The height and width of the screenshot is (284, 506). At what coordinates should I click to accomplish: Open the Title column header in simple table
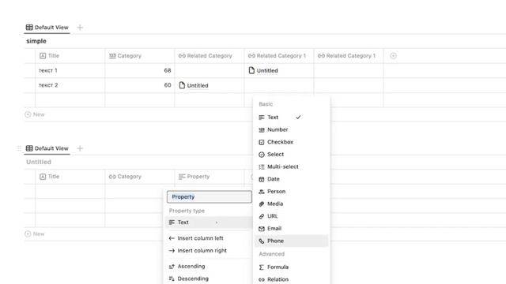pyautogui.click(x=70, y=56)
